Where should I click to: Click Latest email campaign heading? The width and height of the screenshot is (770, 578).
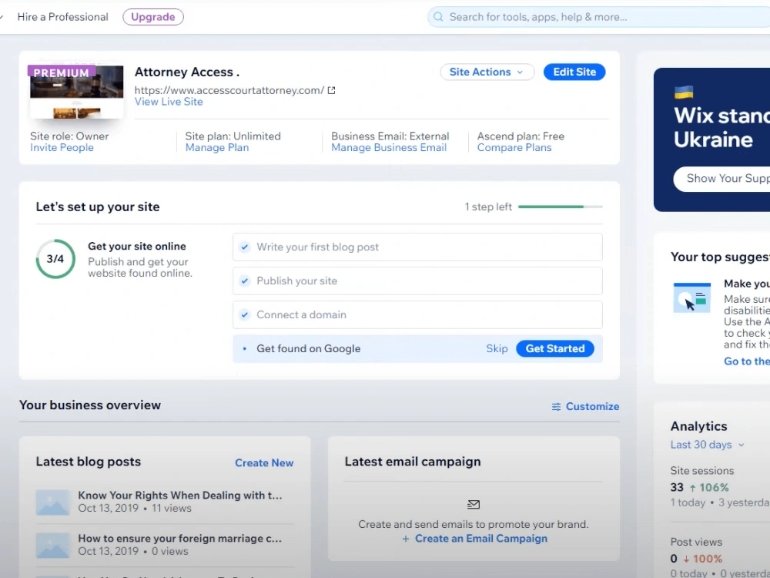click(x=413, y=462)
